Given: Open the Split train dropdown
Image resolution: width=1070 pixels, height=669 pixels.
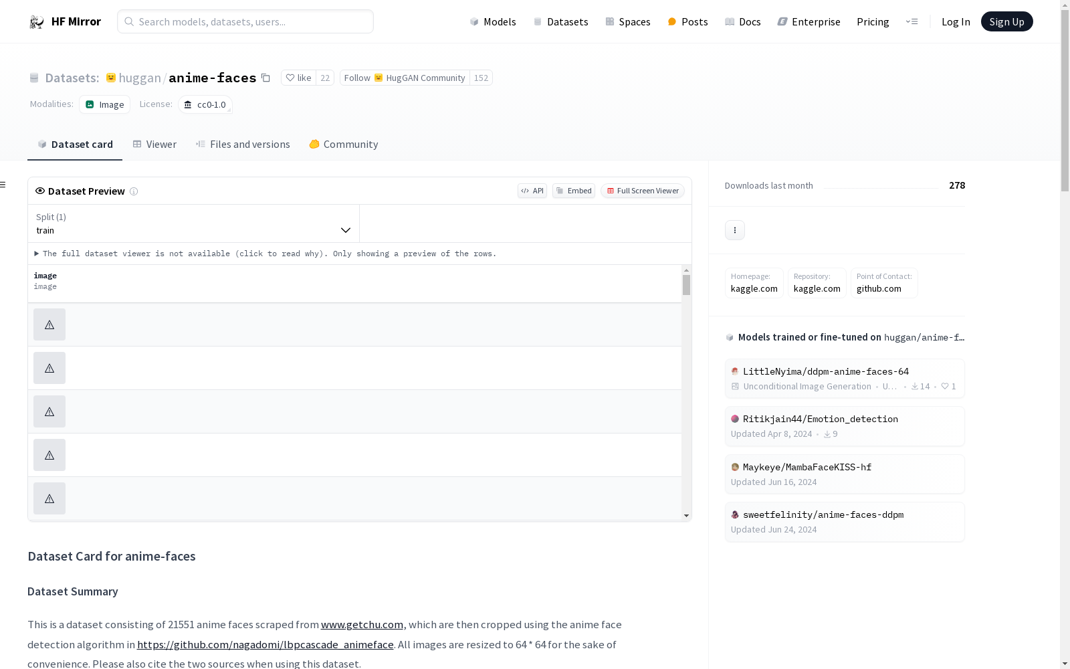Looking at the screenshot, I should pyautogui.click(x=193, y=223).
